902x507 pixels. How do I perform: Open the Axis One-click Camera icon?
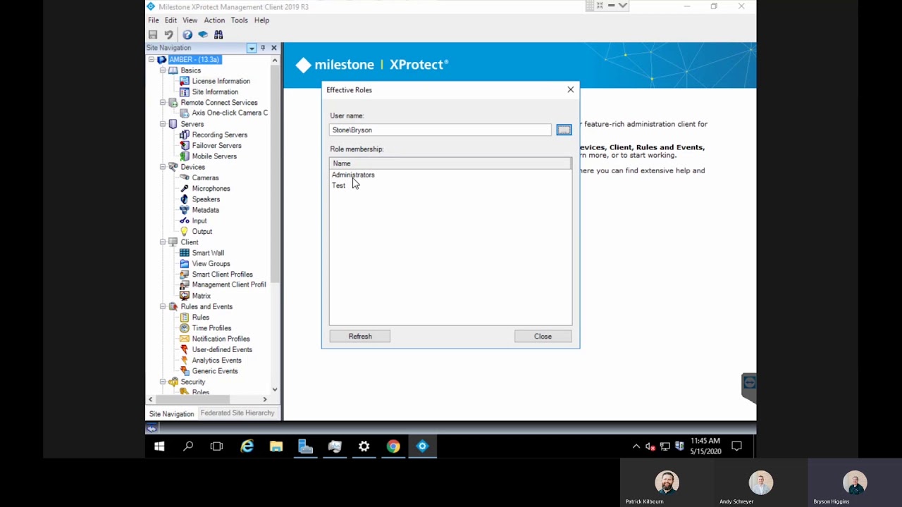point(185,113)
